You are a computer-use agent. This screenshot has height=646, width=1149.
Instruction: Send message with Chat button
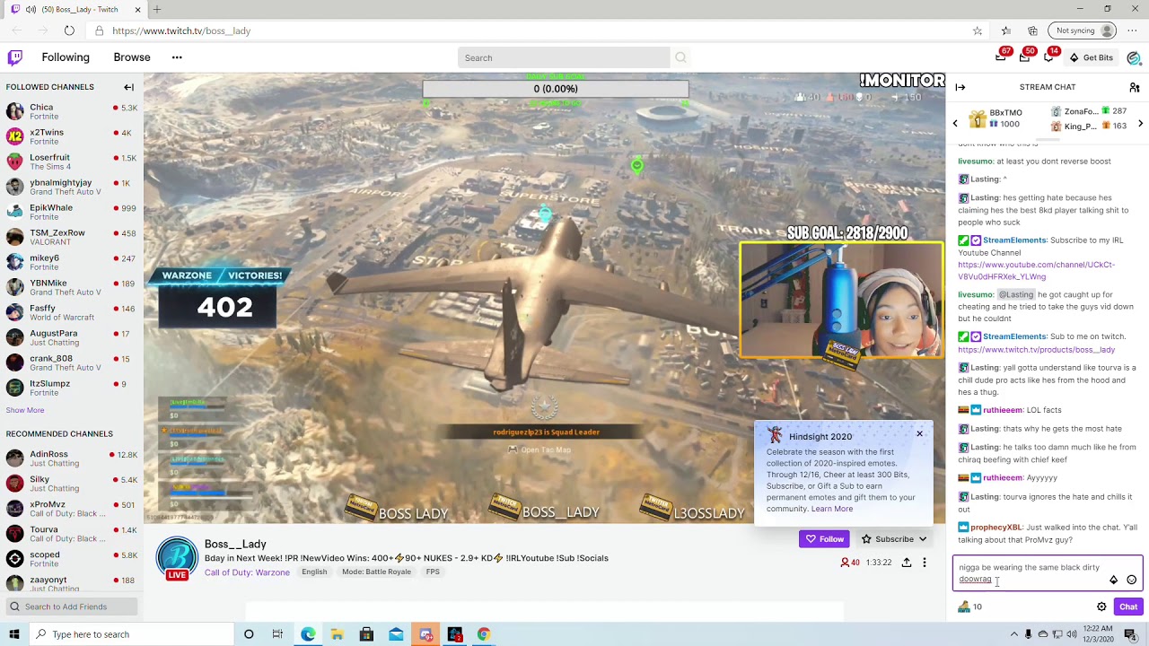point(1128,607)
